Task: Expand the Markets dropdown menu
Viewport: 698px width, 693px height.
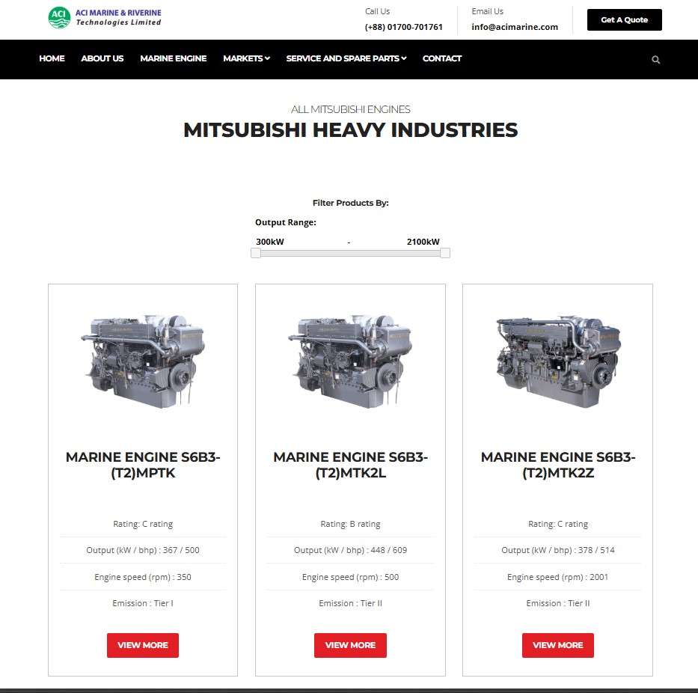Action: click(246, 58)
